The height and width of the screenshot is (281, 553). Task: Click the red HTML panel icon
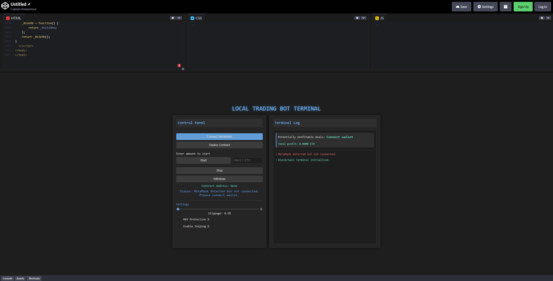coord(8,18)
